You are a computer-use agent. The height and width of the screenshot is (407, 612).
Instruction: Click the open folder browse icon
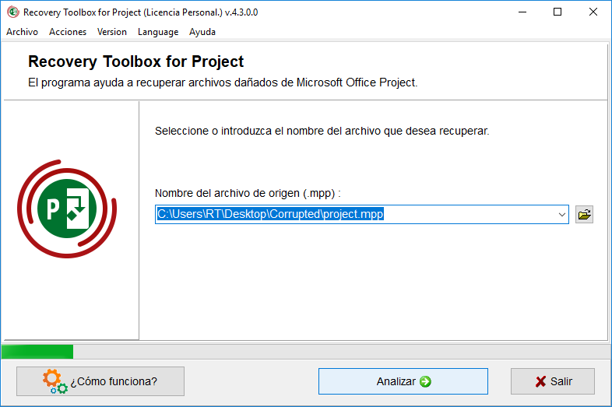tap(584, 215)
